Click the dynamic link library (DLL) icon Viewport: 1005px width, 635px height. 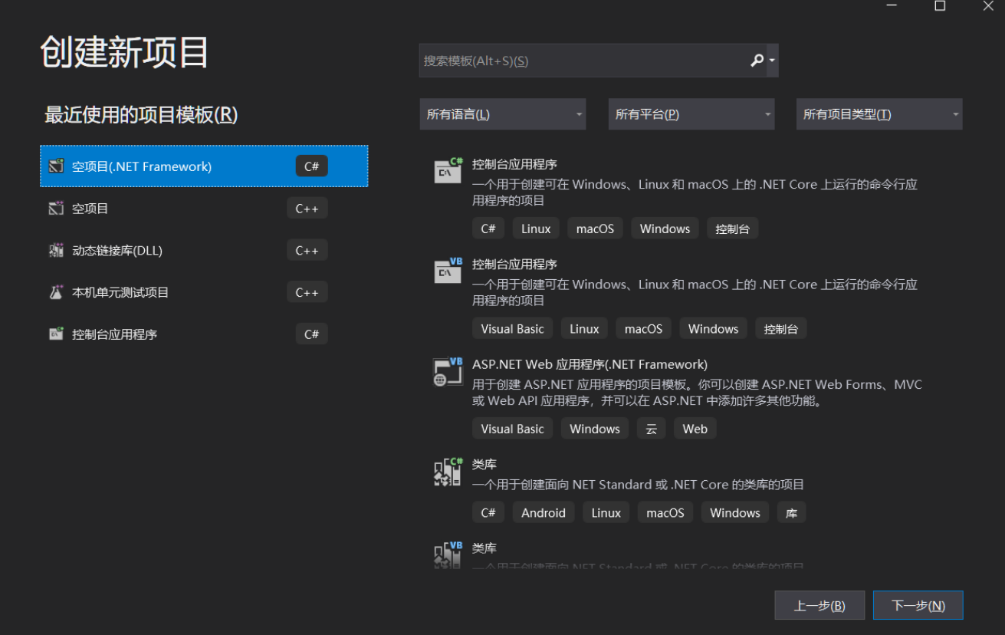[56, 250]
